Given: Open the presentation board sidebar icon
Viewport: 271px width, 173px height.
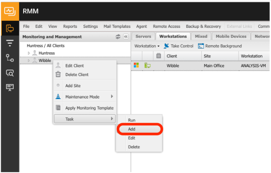Looking at the screenshot, I should point(10,88).
